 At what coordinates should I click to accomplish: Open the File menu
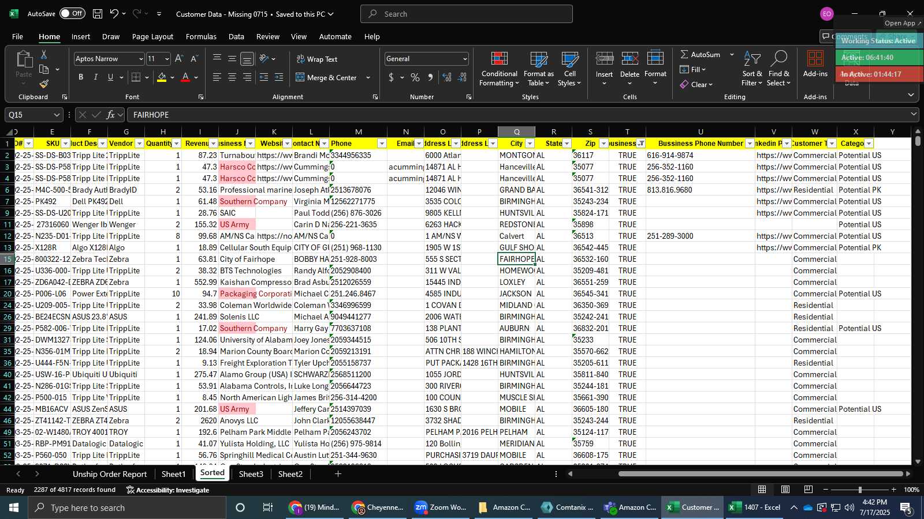pos(17,36)
